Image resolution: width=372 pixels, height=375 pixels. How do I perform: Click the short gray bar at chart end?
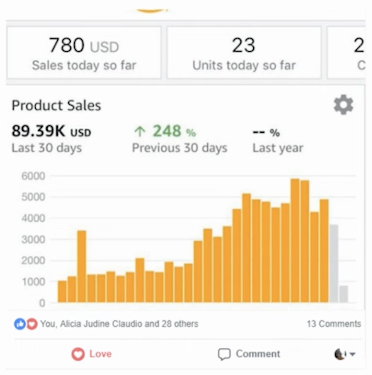pyautogui.click(x=344, y=294)
